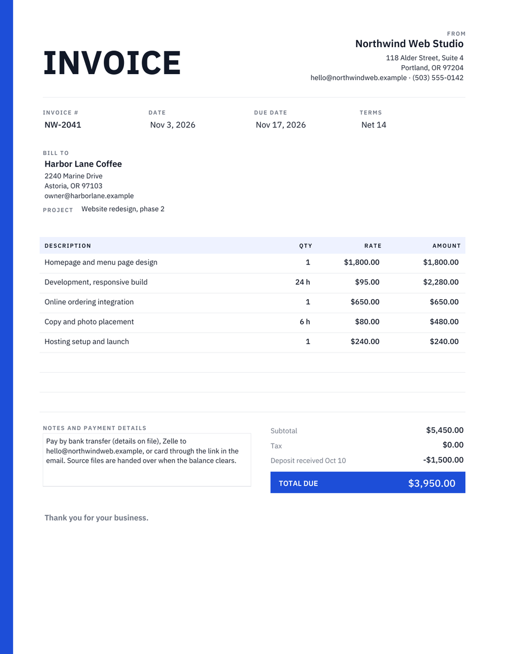Click the $80.00 rate cell
The height and width of the screenshot is (654, 505).
point(368,322)
